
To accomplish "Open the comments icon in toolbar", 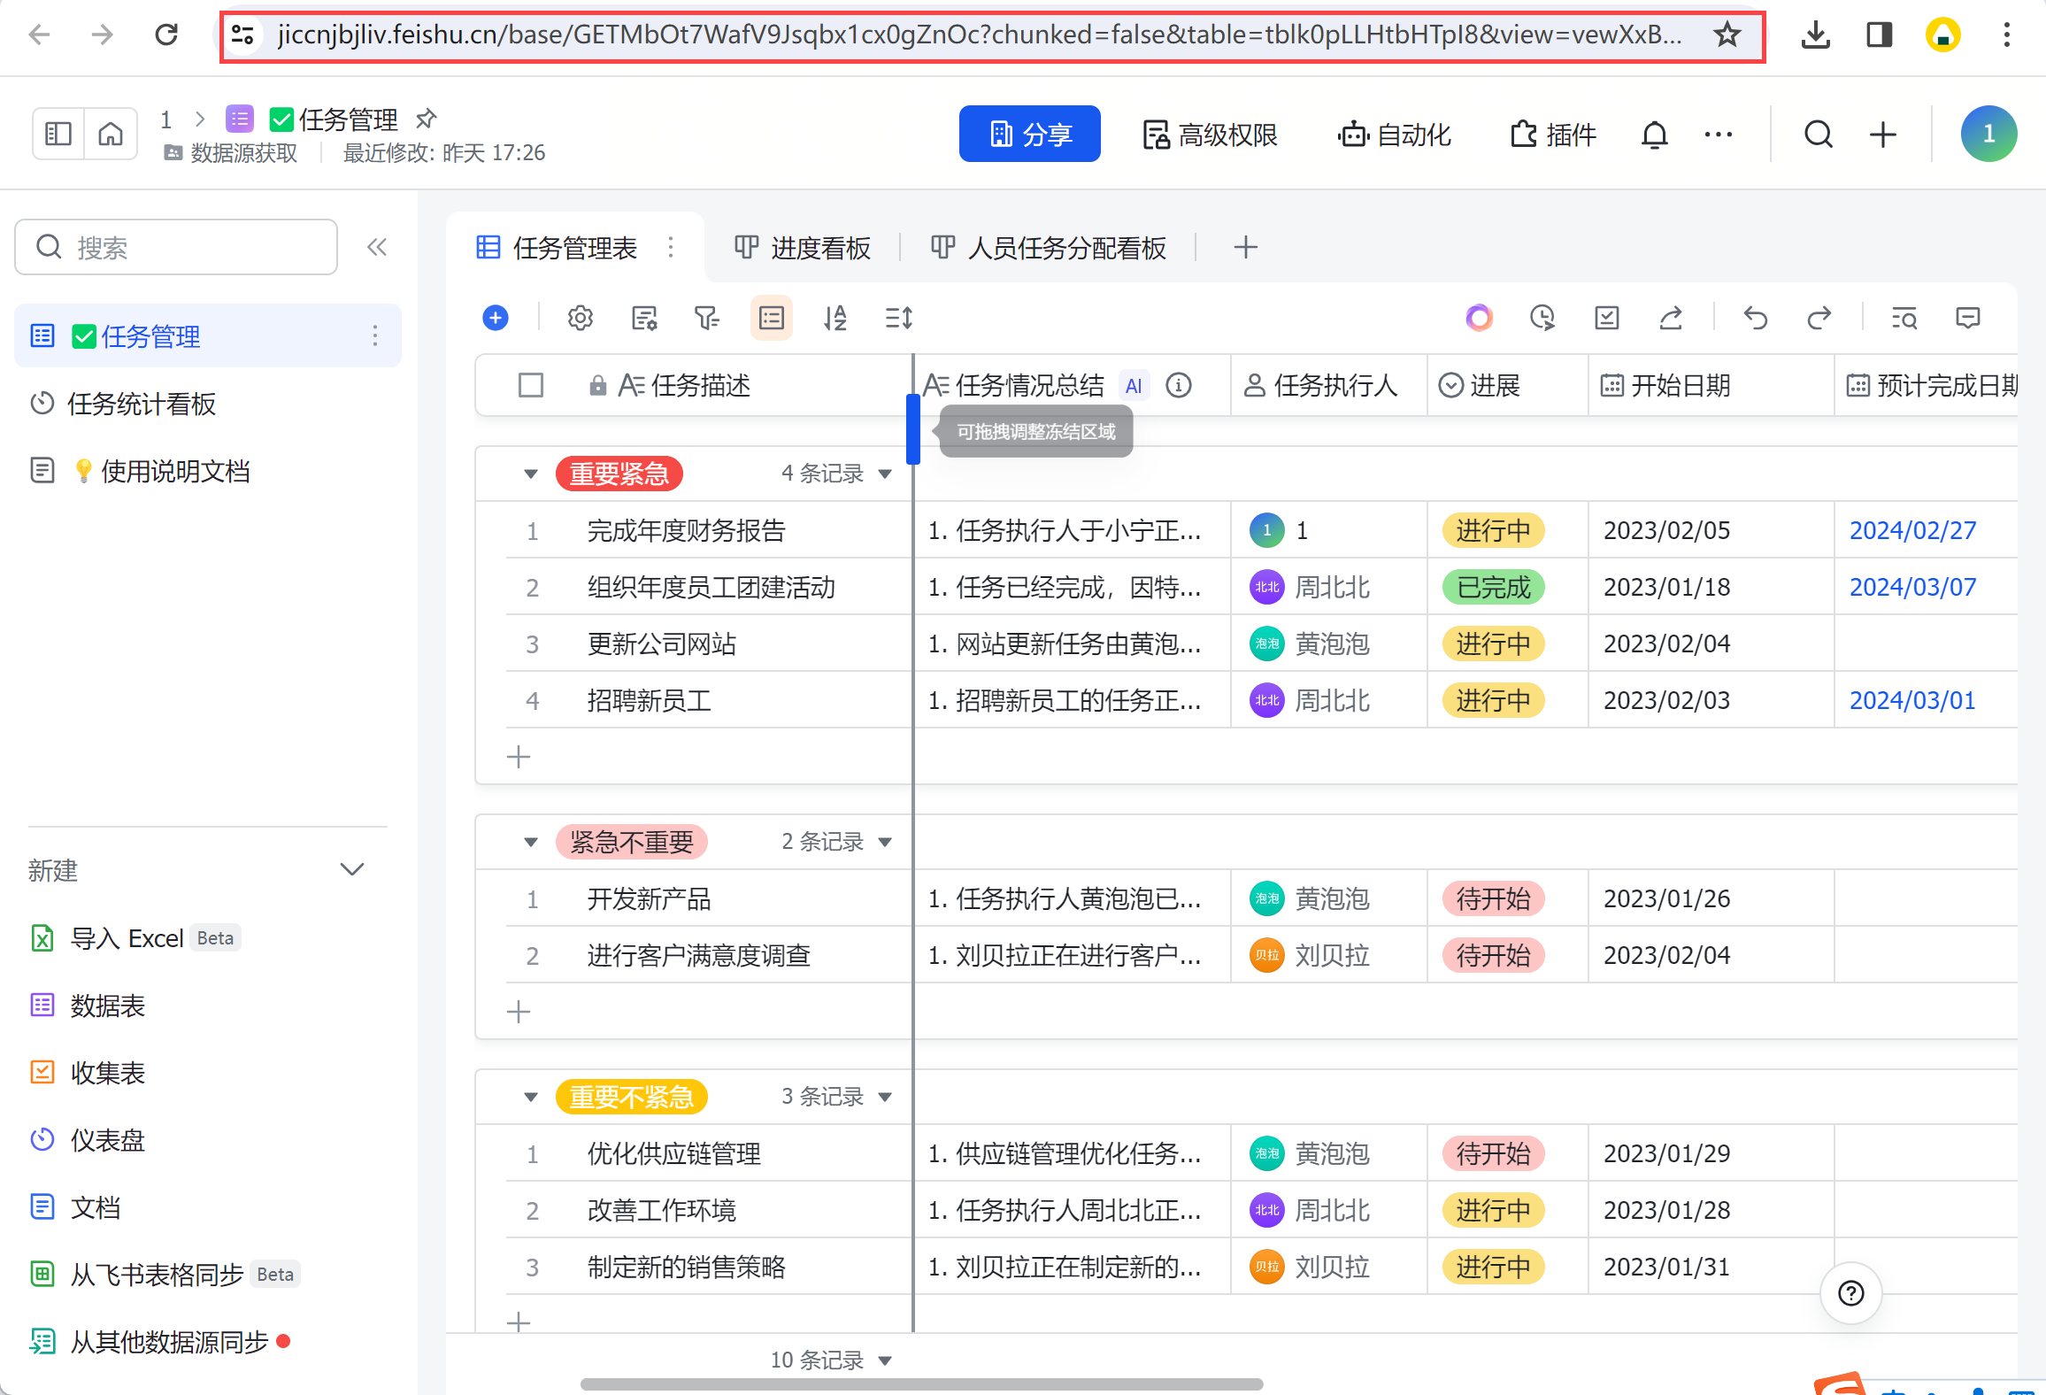I will click(1967, 318).
